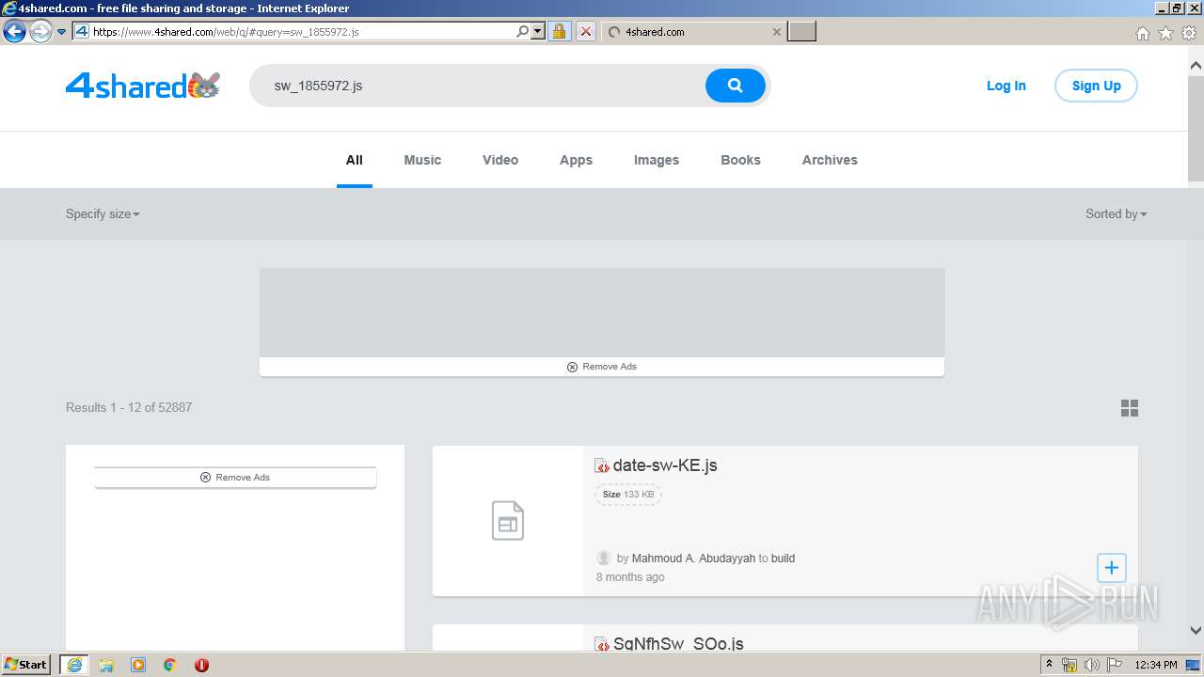Launch Chrome from the taskbar
Viewport: 1204px width, 677px height.
169,665
